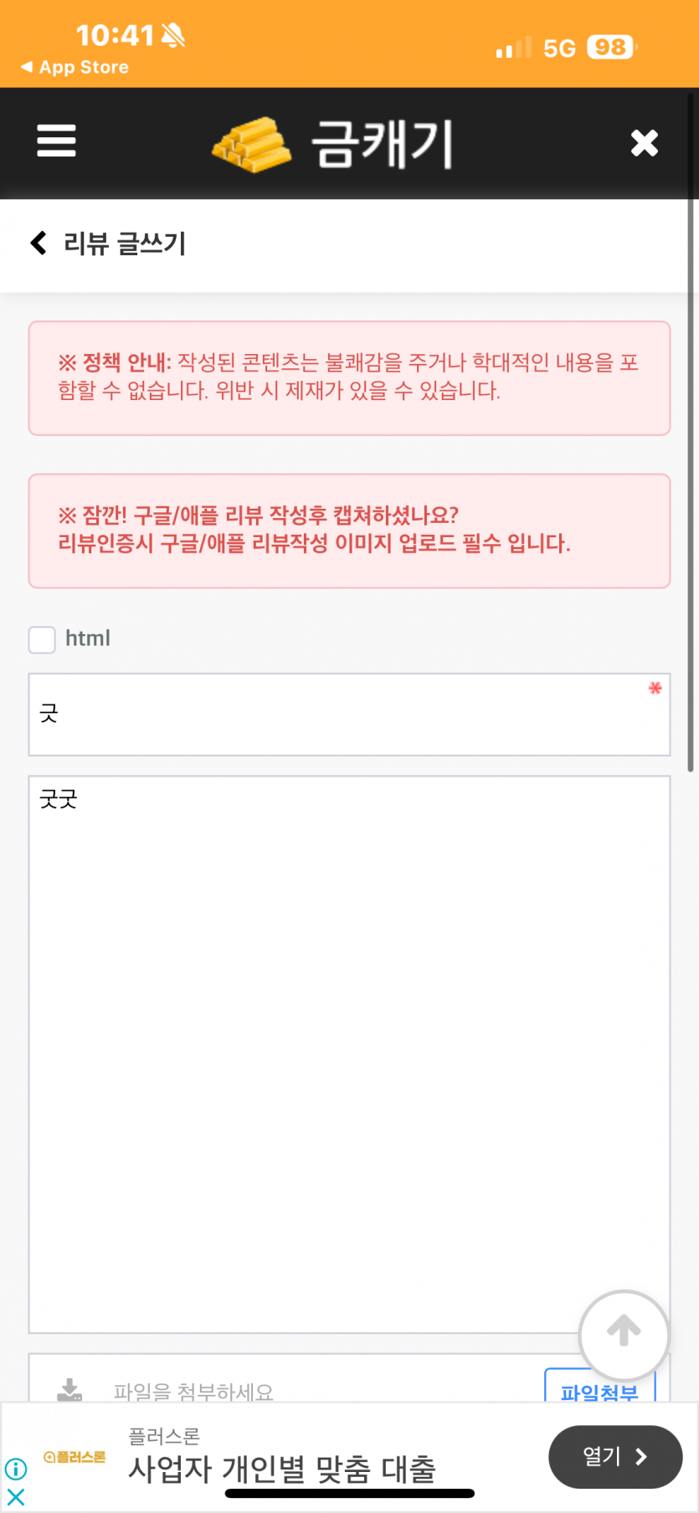Tap the file download icon

click(69, 1390)
